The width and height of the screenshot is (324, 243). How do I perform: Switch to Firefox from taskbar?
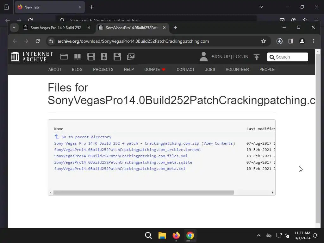[176, 235]
